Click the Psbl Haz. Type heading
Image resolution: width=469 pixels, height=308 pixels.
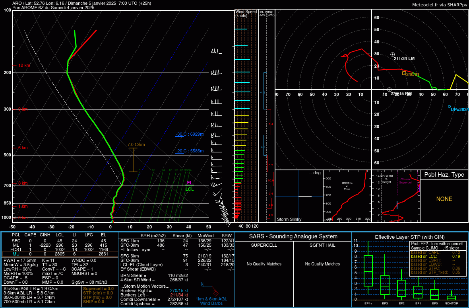444,175
